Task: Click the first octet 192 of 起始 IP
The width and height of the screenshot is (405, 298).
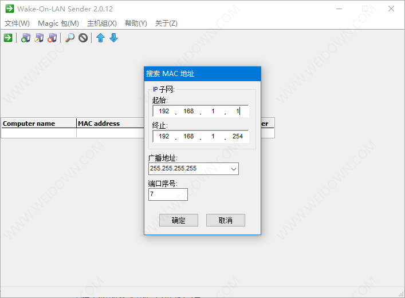Action: coord(164,111)
